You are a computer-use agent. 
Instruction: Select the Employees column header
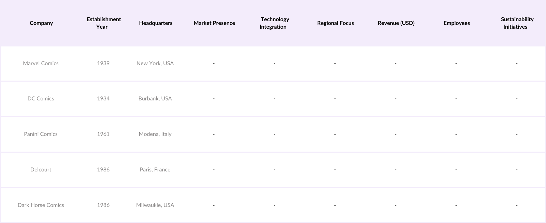[x=457, y=23]
